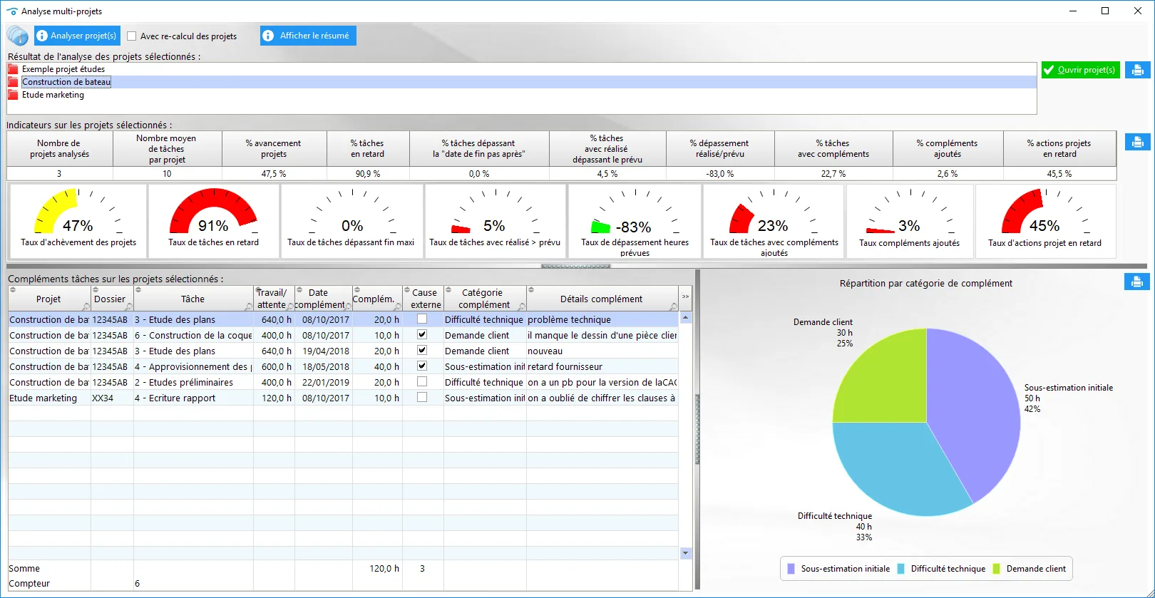The width and height of the screenshot is (1155, 598).
Task: Click the 47% Taux d'achèvement des projets gauge
Action: click(x=78, y=220)
